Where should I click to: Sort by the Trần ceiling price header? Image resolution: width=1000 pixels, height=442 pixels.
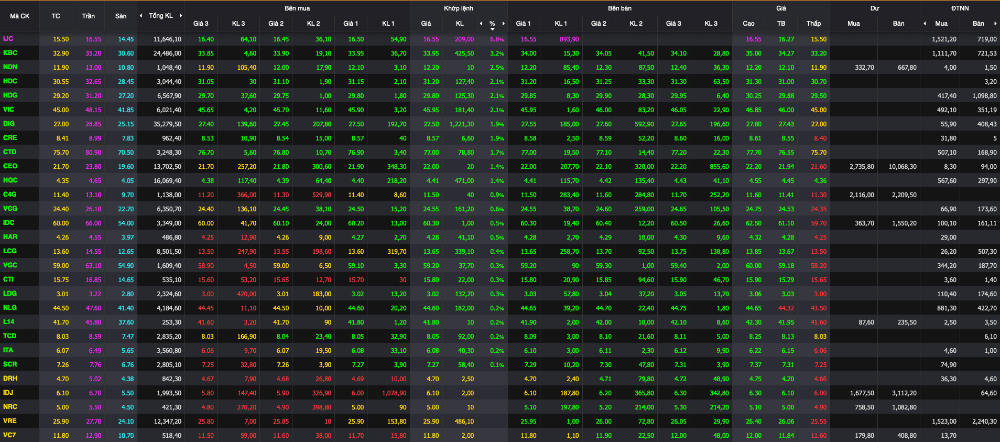[88, 16]
